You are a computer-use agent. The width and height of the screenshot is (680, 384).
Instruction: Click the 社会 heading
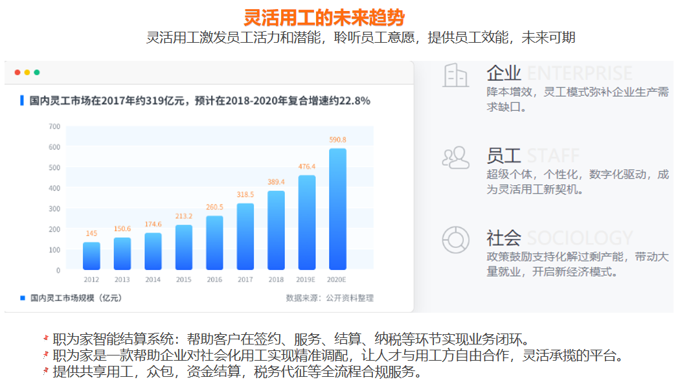(x=503, y=238)
